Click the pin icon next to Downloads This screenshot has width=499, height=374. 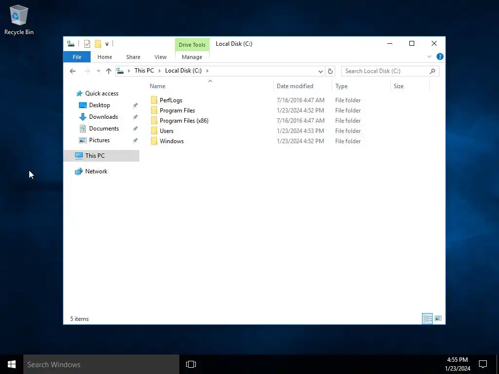point(135,117)
